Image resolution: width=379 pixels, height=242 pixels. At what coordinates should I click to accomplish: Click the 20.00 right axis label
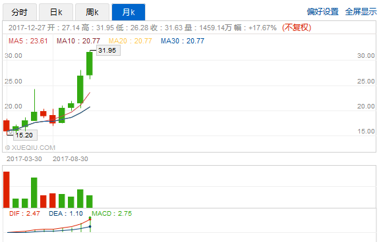(x=366, y=107)
